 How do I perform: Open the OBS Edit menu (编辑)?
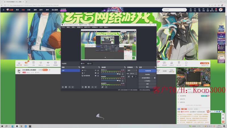pyautogui.click(x=68, y=27)
